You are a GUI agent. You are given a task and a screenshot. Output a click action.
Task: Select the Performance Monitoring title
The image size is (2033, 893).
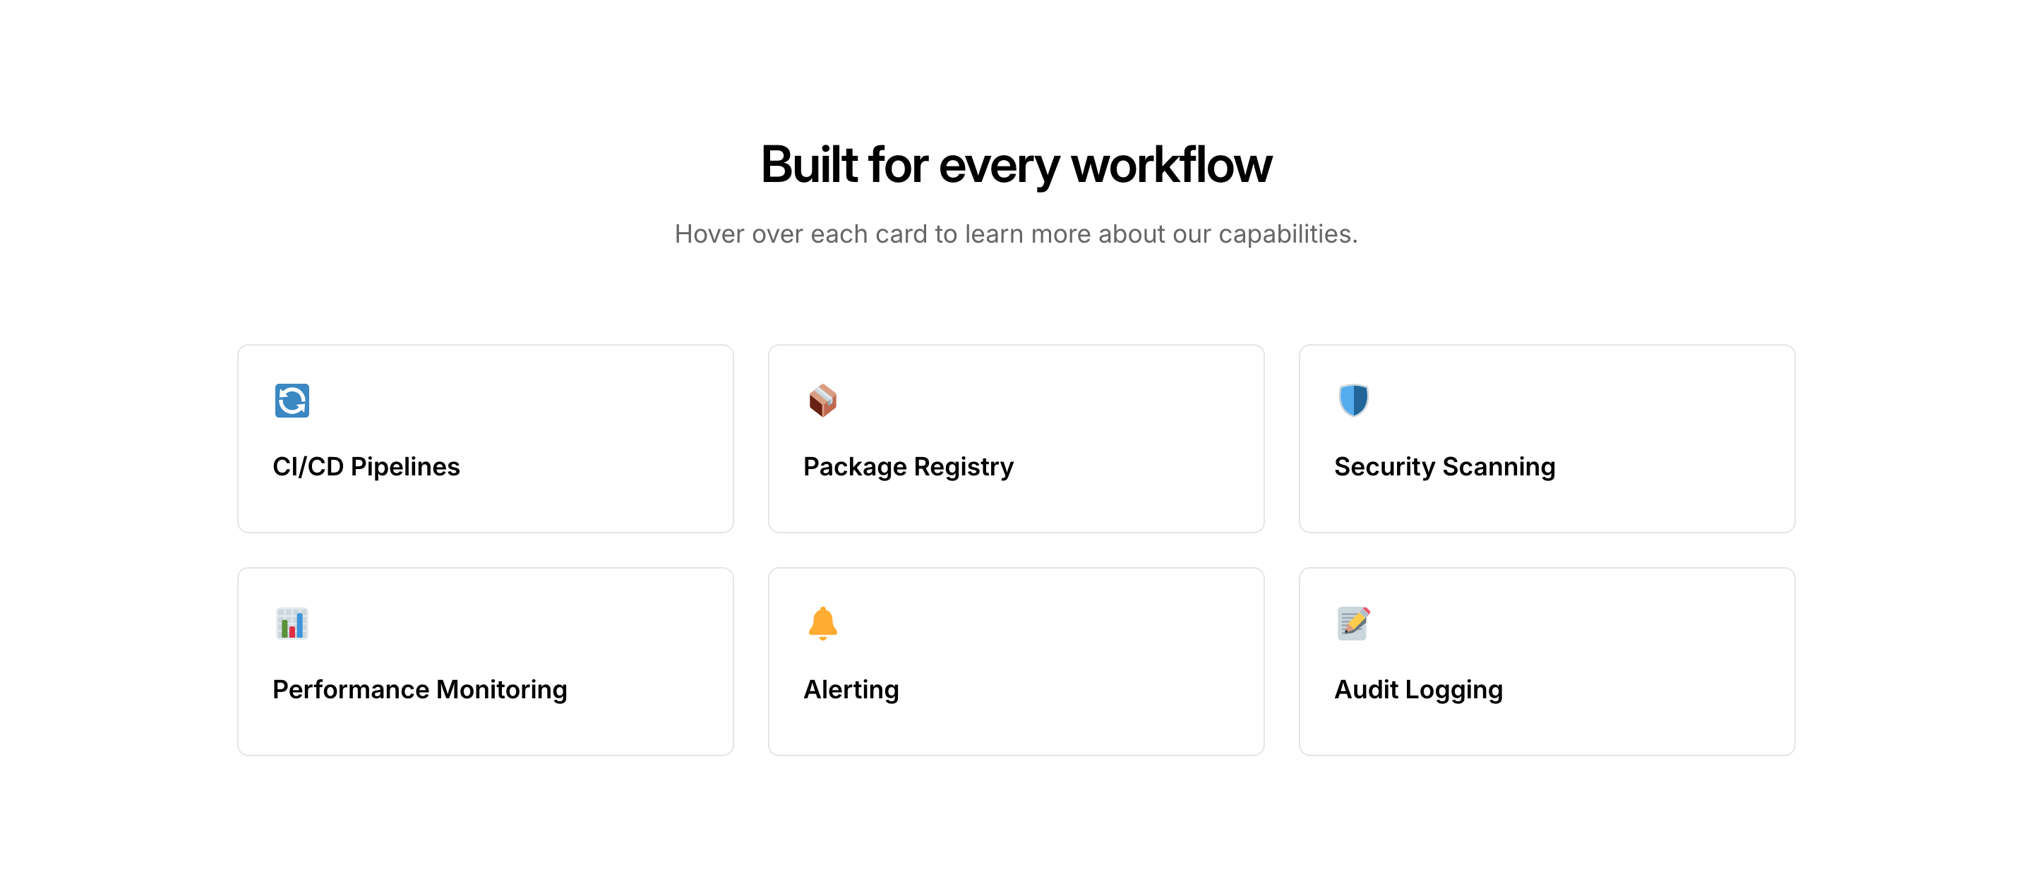pos(420,689)
